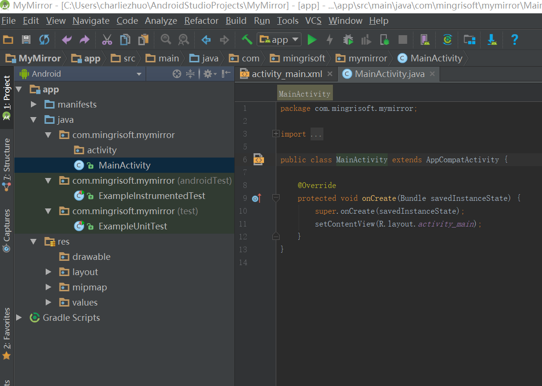Collapse the com.mingrisoft.mymirror (androidTest) package

tap(49, 180)
